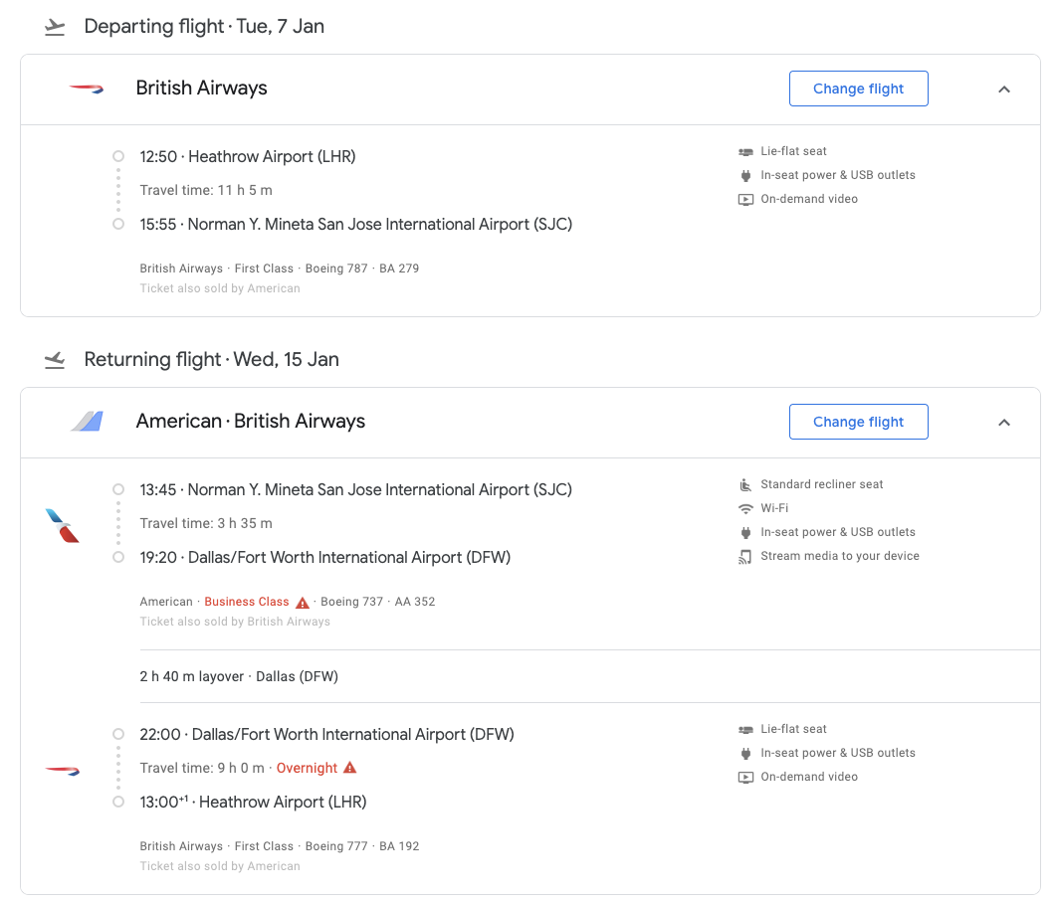This screenshot has height=902, width=1055.
Task: Click the 2 h 40 m Dallas layover row
Action: (239, 676)
